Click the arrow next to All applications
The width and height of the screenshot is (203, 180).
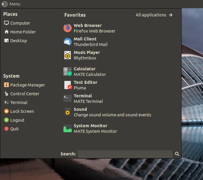[x=171, y=15]
